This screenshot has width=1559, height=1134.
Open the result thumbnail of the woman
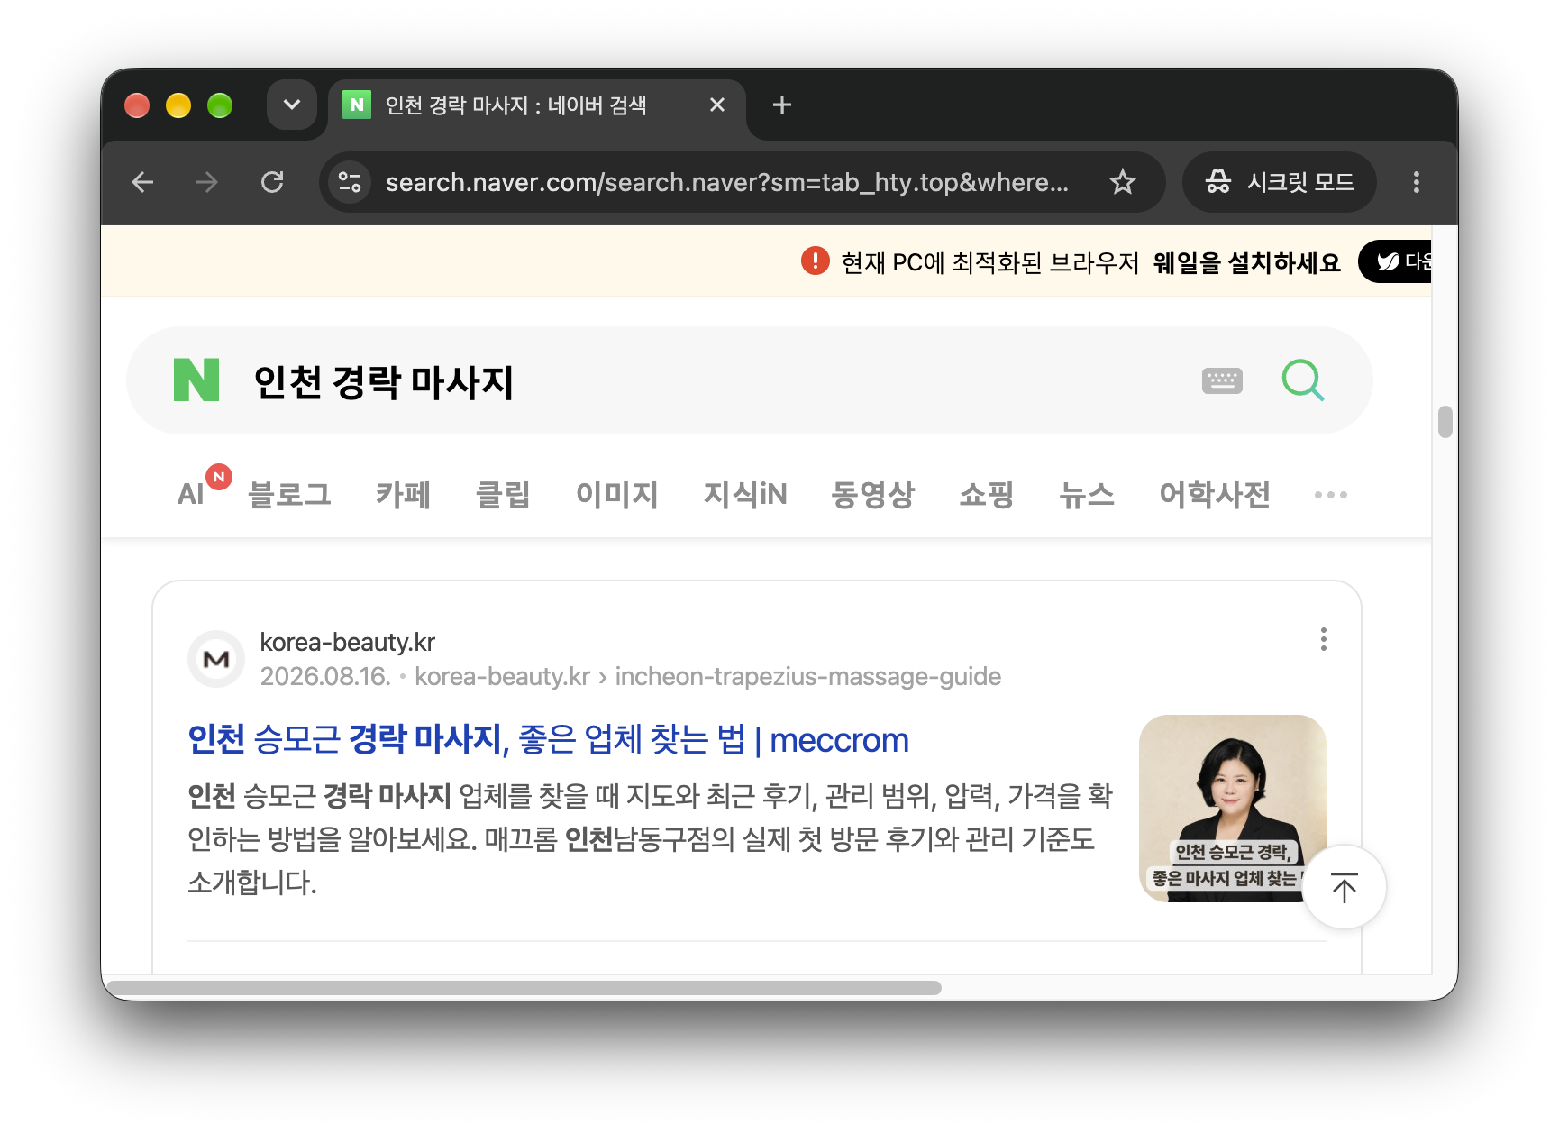point(1232,808)
